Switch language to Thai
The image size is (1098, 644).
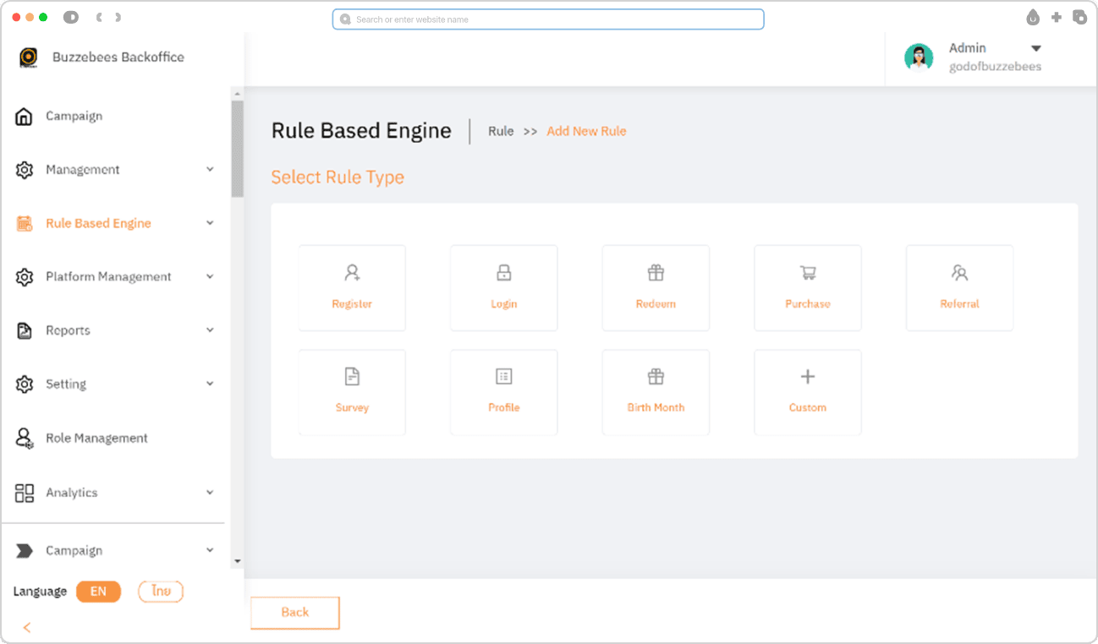click(161, 592)
